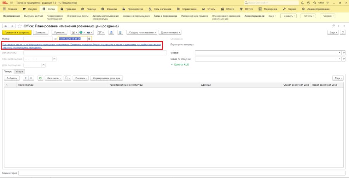Open calendar for Срок оповещения field
The image size is (349, 178).
click(x=54, y=59)
